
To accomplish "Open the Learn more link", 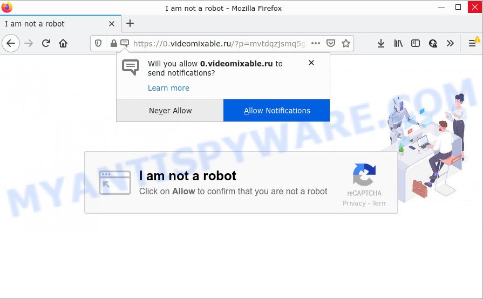I will [x=168, y=88].
